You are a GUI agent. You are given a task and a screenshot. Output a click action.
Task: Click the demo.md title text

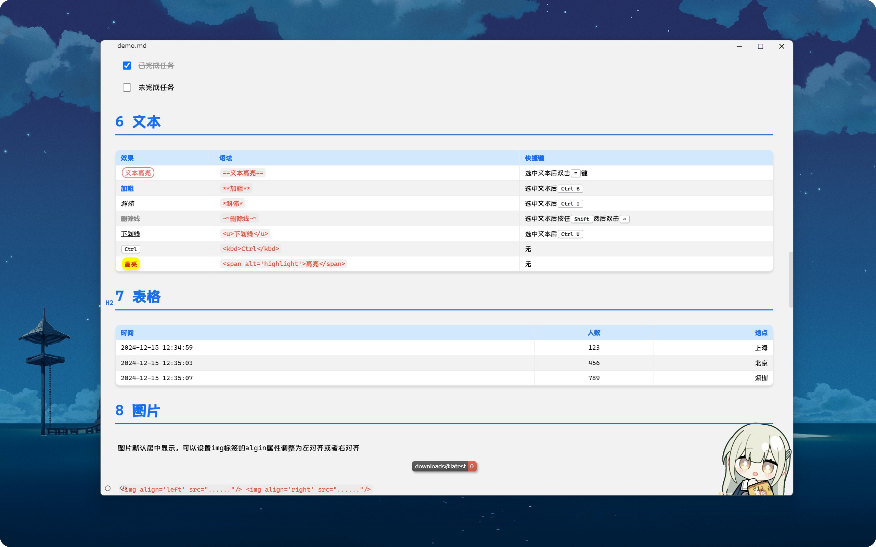(x=132, y=46)
